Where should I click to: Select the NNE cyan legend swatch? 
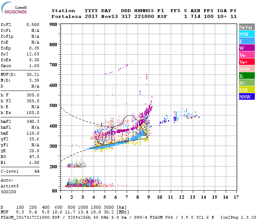(247, 34)
